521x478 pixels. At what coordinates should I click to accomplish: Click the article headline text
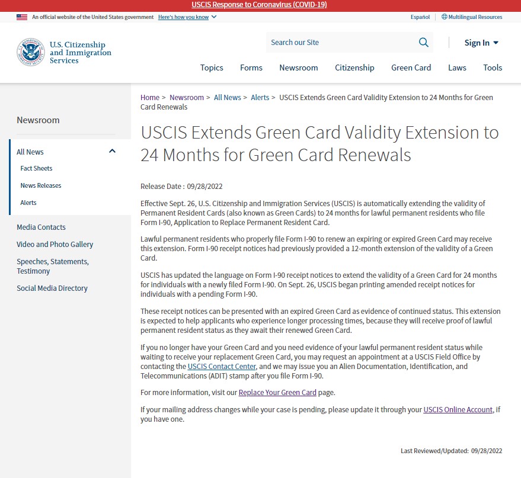tap(319, 143)
